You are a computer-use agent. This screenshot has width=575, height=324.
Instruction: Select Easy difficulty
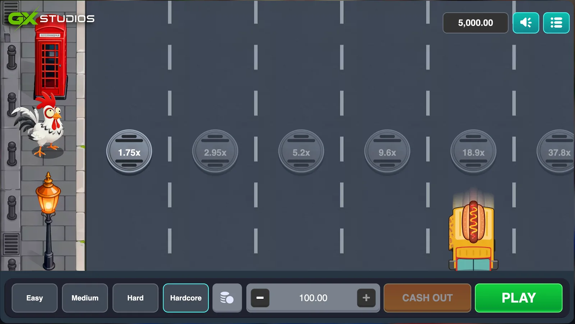point(34,298)
